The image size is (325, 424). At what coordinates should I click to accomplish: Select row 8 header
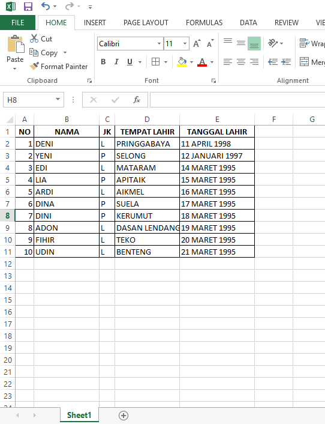click(8, 216)
